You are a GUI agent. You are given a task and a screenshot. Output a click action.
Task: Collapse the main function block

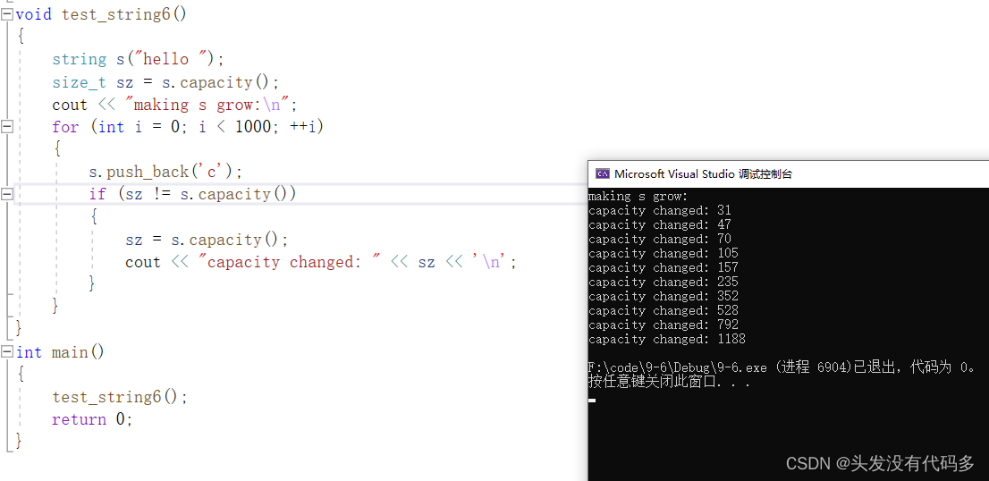(7, 351)
